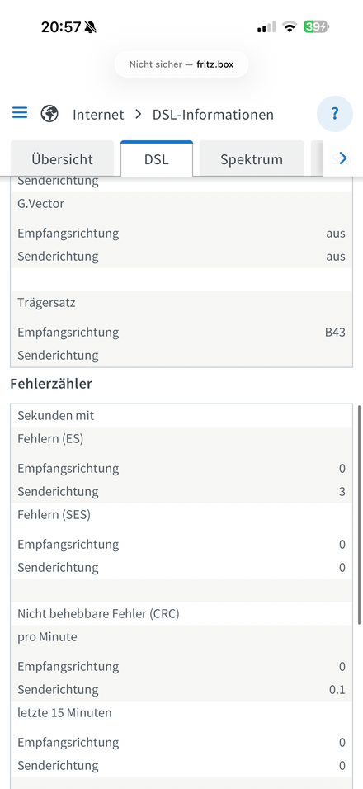363x789 pixels.
Task: Click the Fehlerzähler section heading
Action: 51,384
